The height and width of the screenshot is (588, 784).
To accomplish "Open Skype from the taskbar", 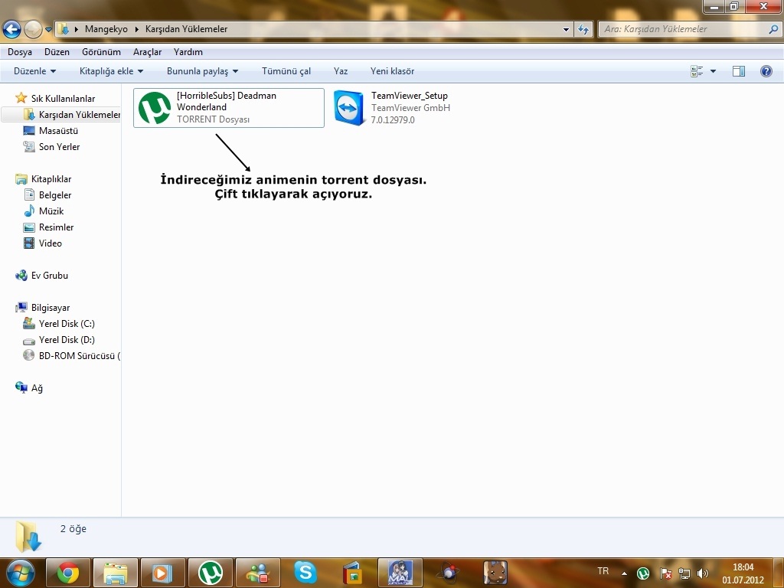I will 305,573.
